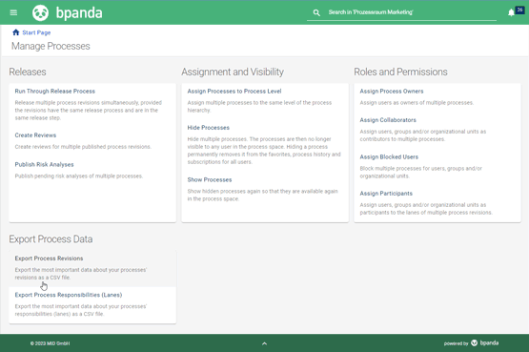Click the Roles and Permissions heading

coord(400,72)
